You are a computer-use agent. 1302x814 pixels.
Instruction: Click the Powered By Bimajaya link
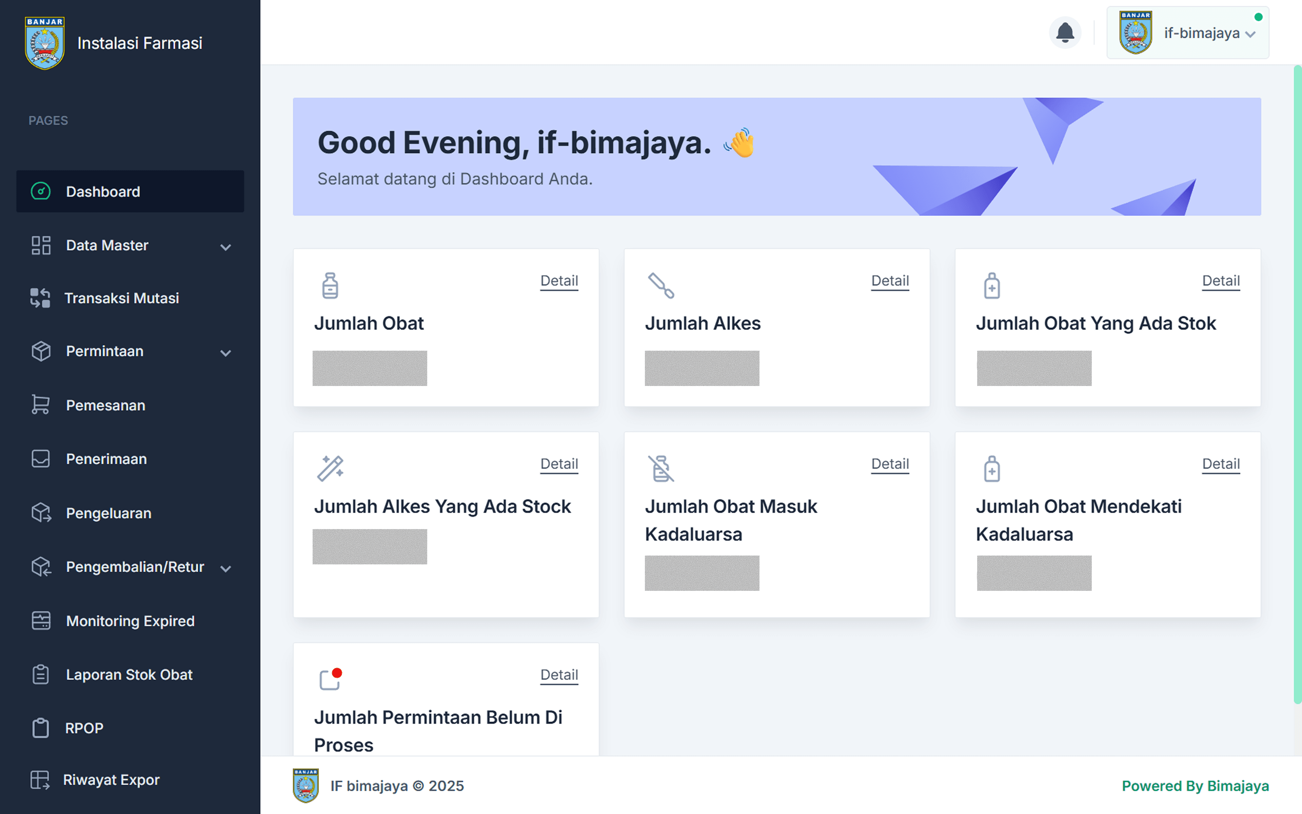[1195, 786]
